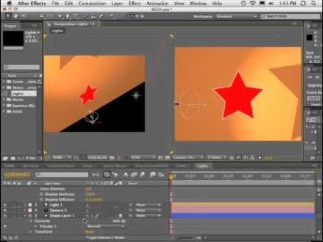Open the Time Machine status icon
This screenshot has width=323, height=242.
tap(244, 3)
